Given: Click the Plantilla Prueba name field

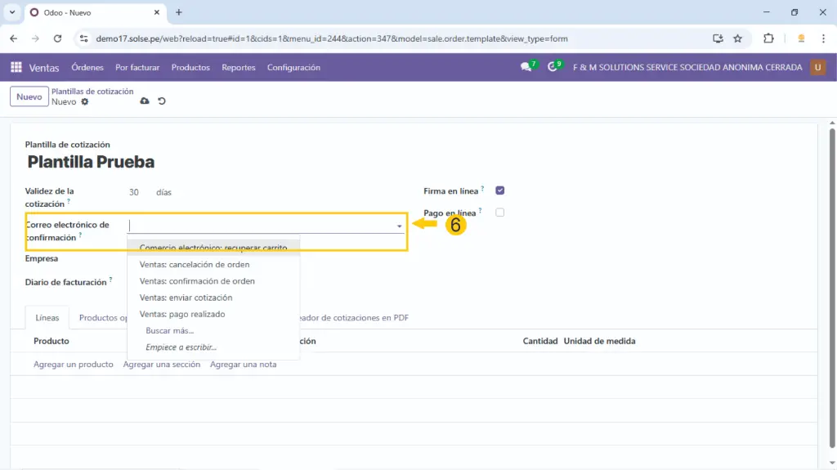Looking at the screenshot, I should (91, 162).
